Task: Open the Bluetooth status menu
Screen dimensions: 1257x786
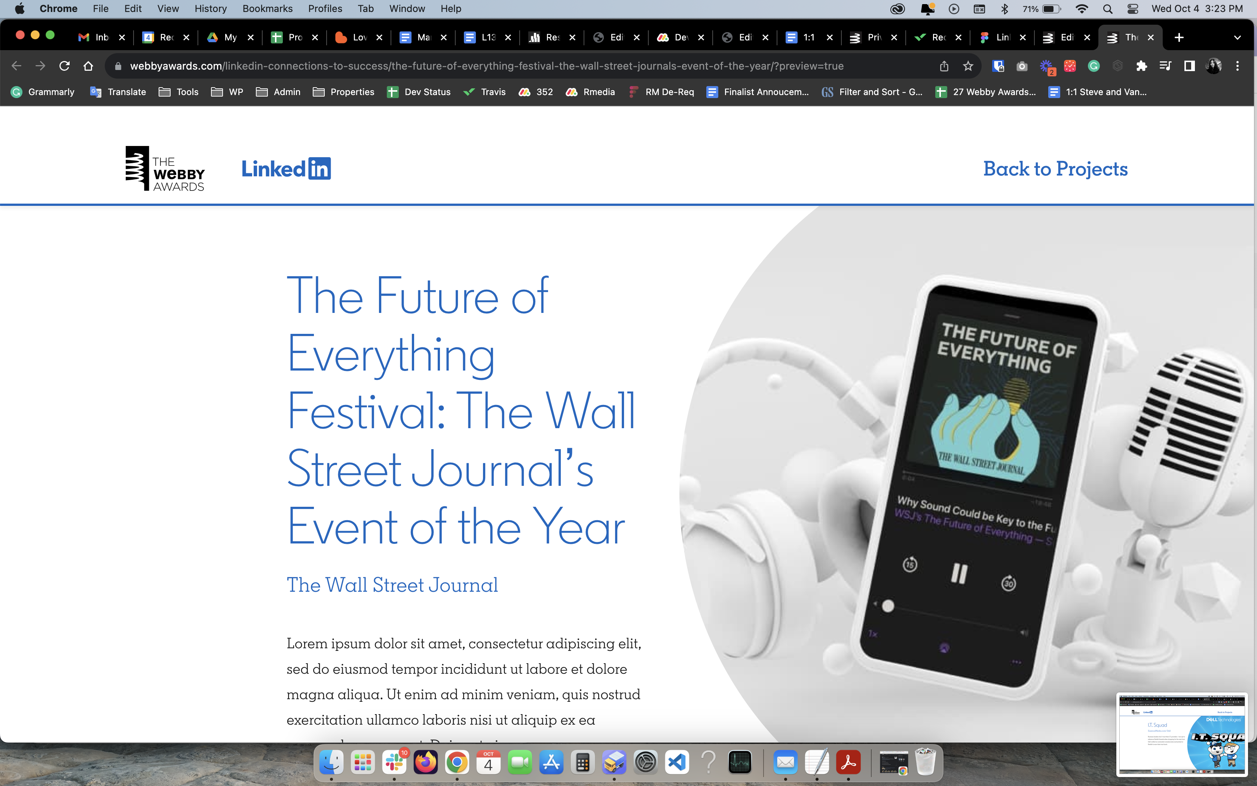Action: (x=1004, y=9)
